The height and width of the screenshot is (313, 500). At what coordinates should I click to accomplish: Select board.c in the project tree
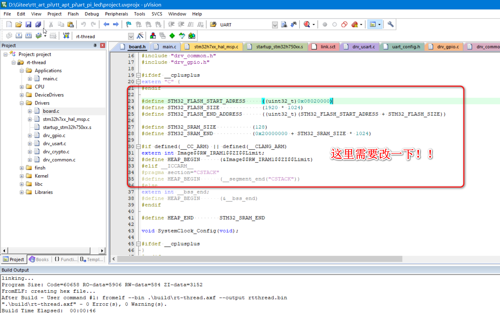point(51,111)
